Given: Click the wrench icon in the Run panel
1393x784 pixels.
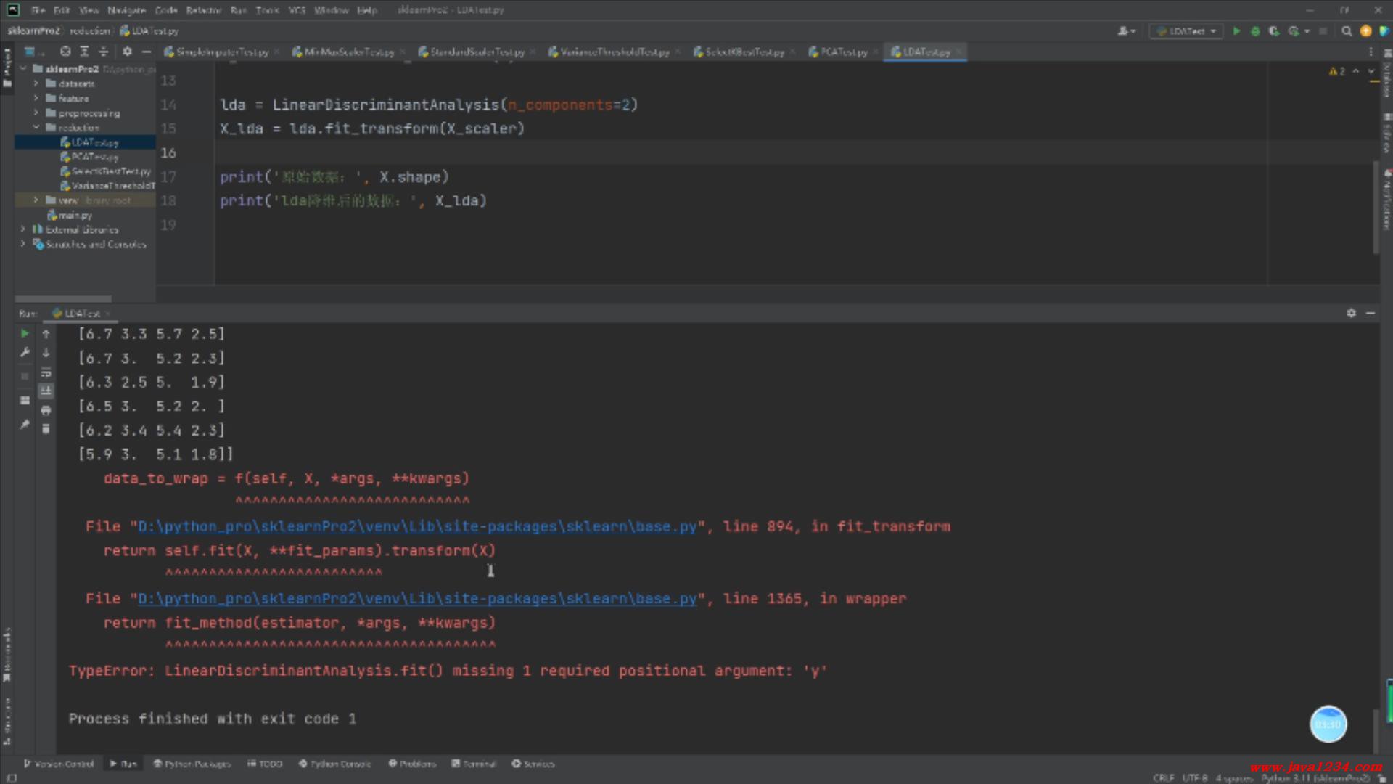Looking at the screenshot, I should [x=25, y=353].
